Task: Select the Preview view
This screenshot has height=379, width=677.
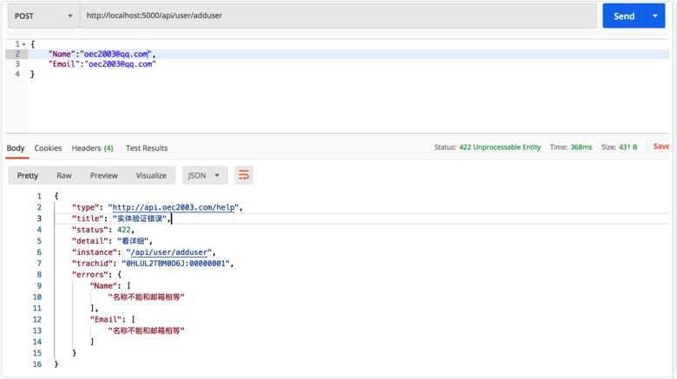Action: 103,175
